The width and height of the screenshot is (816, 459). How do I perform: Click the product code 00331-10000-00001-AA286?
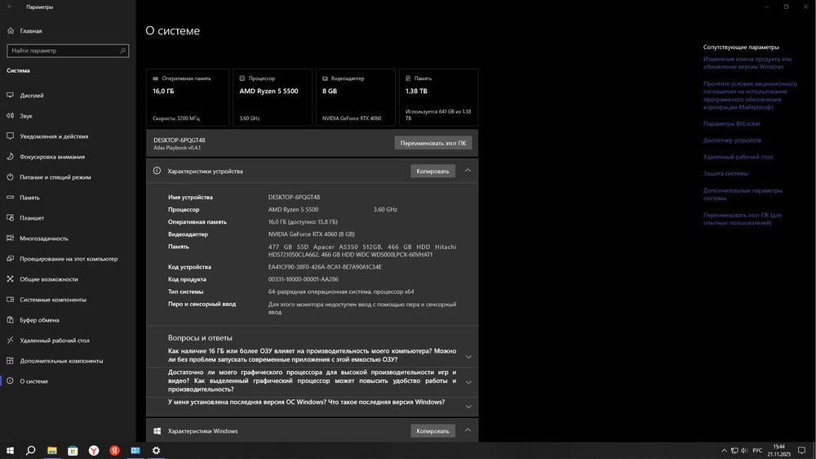pos(303,279)
